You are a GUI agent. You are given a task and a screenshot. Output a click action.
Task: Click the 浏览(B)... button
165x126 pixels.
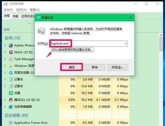click(x=117, y=67)
